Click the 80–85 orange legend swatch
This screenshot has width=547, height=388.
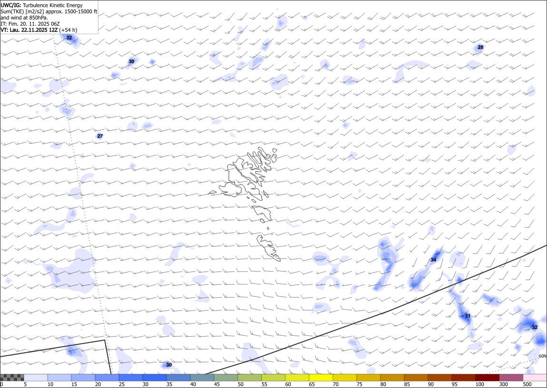pos(392,378)
